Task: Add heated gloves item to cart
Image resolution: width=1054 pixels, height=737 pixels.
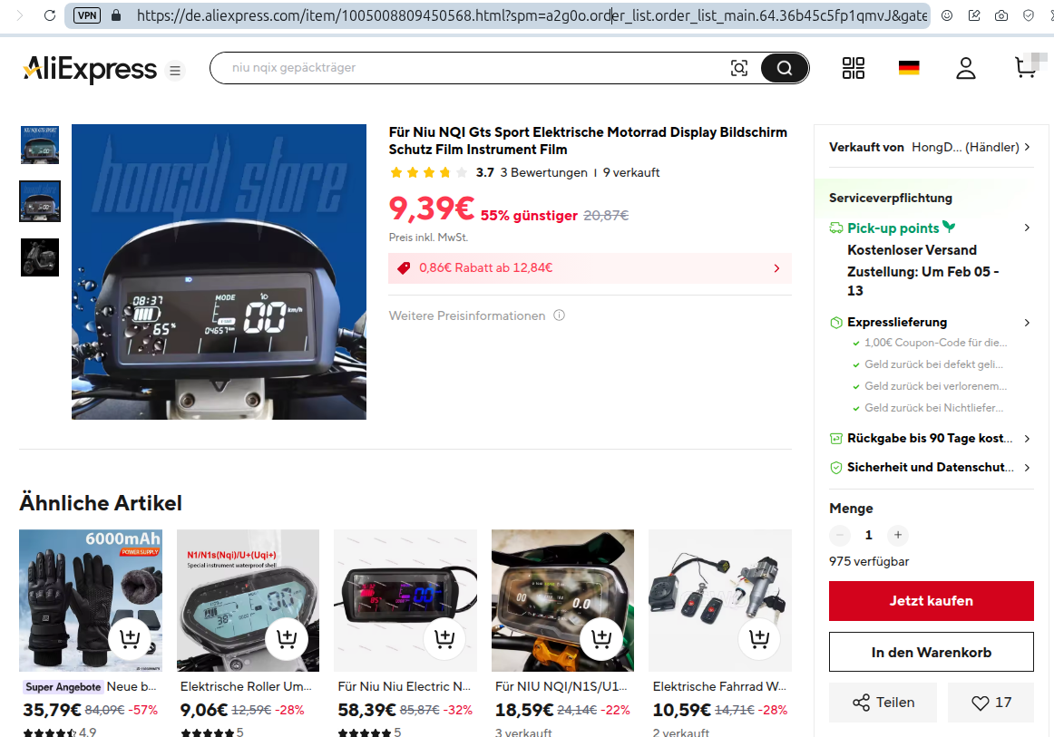Action: (129, 639)
